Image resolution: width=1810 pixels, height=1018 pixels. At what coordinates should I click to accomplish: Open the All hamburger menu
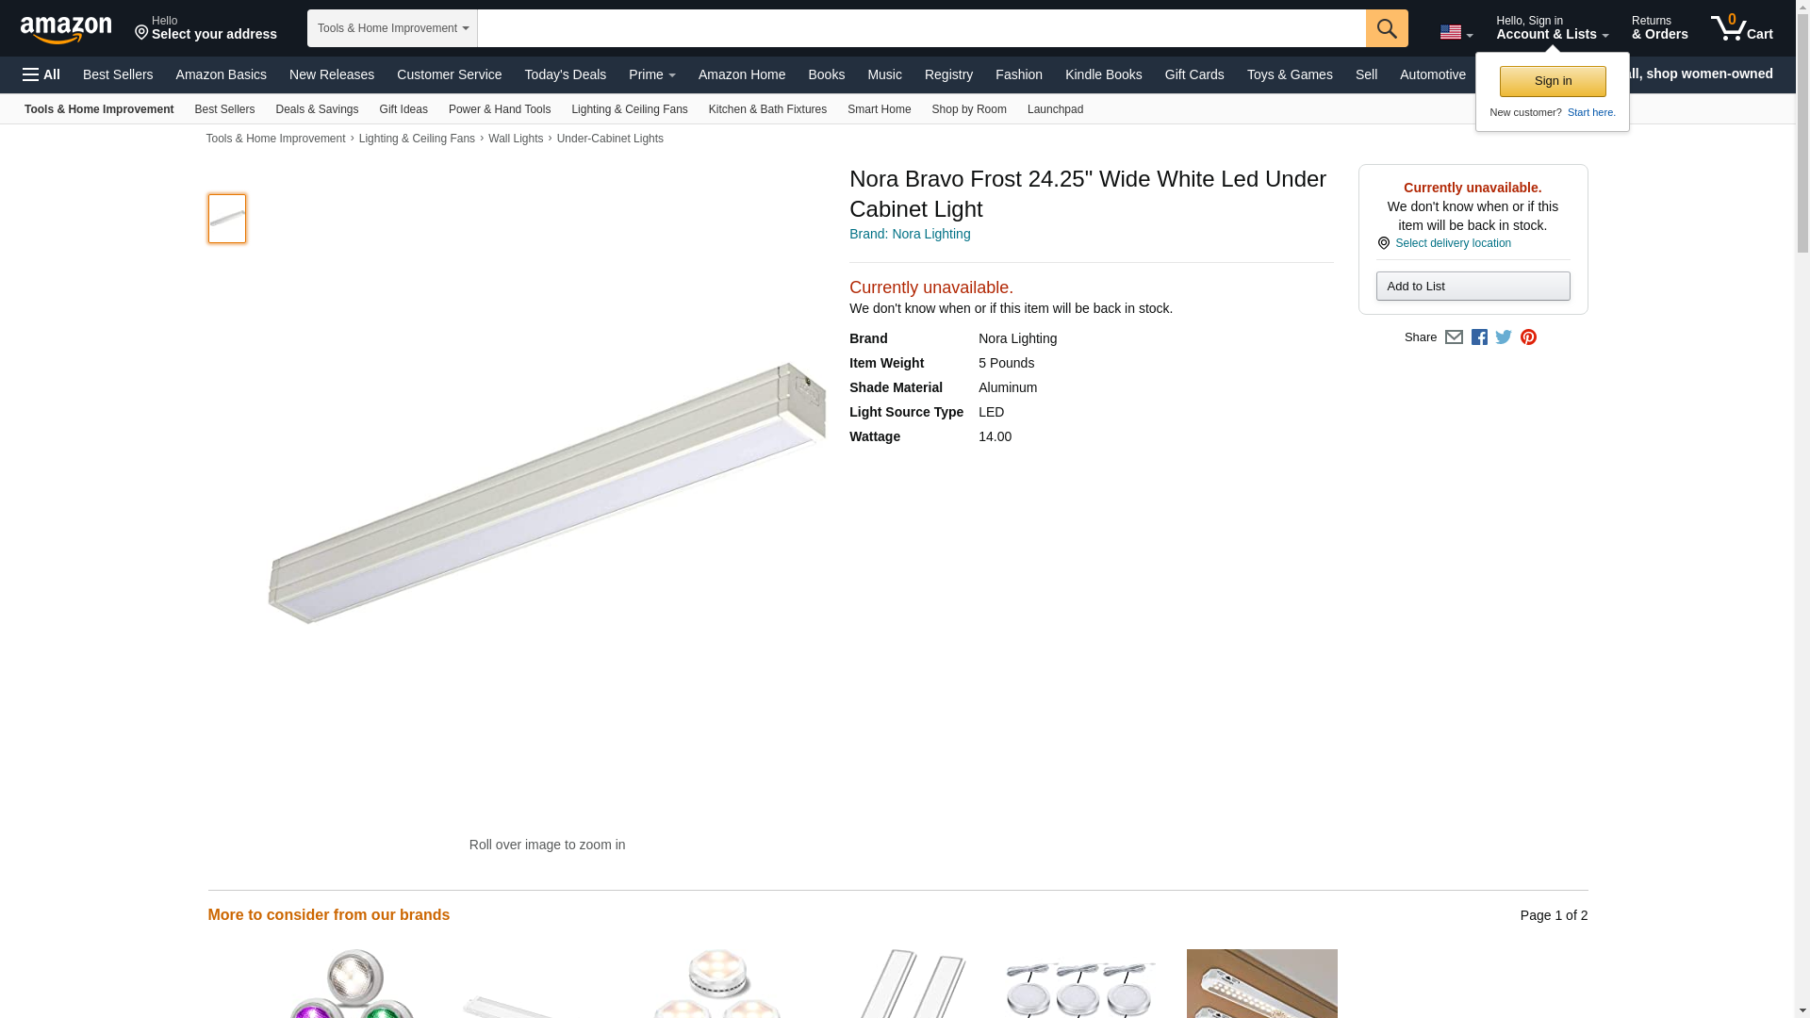click(41, 74)
